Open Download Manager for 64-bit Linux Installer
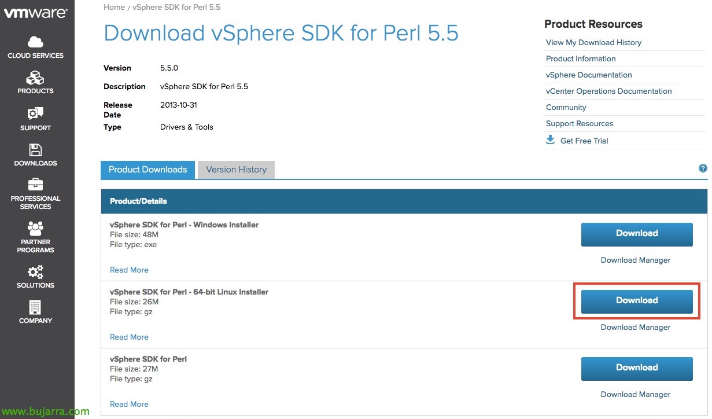712x419 pixels. [x=636, y=328]
